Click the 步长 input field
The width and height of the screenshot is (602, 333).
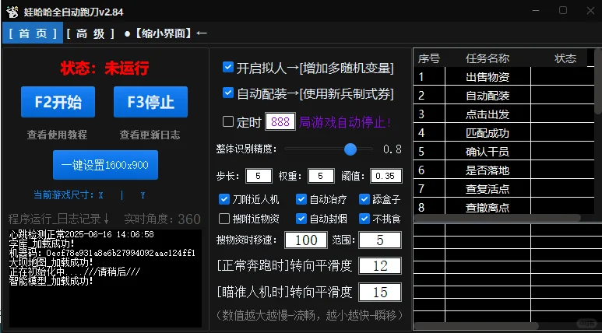[259, 176]
